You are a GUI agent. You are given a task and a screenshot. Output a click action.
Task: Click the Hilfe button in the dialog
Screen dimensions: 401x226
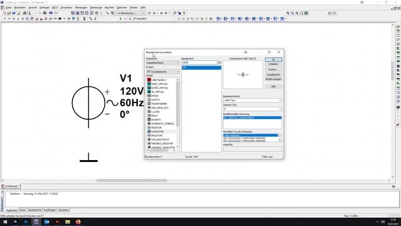(273, 87)
